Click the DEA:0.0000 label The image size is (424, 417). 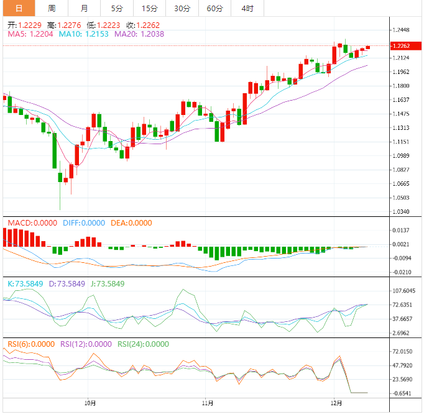[131, 223]
